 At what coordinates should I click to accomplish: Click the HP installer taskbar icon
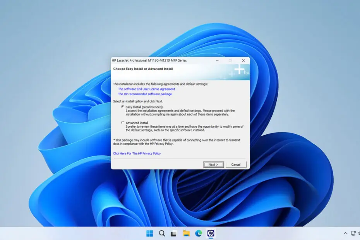pyautogui.click(x=211, y=233)
